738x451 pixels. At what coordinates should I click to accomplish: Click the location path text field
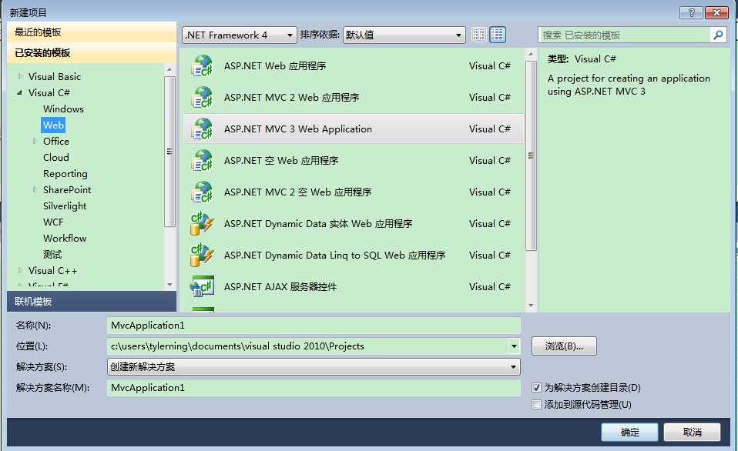(308, 346)
